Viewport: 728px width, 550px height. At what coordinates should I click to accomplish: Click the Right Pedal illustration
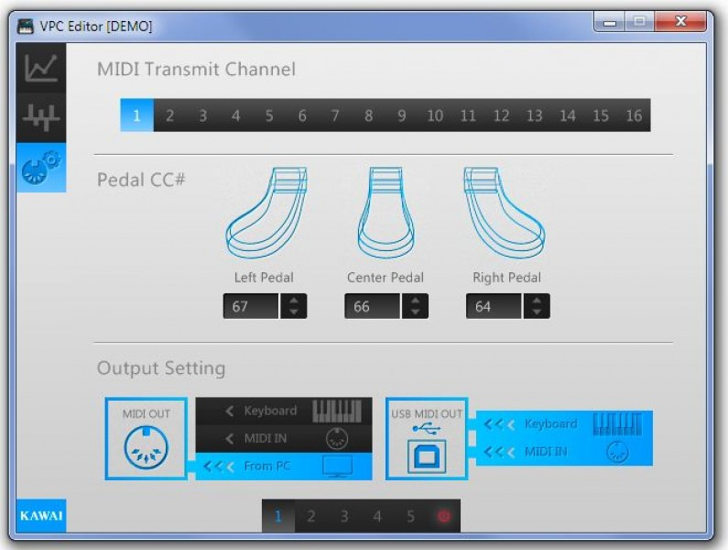click(505, 213)
